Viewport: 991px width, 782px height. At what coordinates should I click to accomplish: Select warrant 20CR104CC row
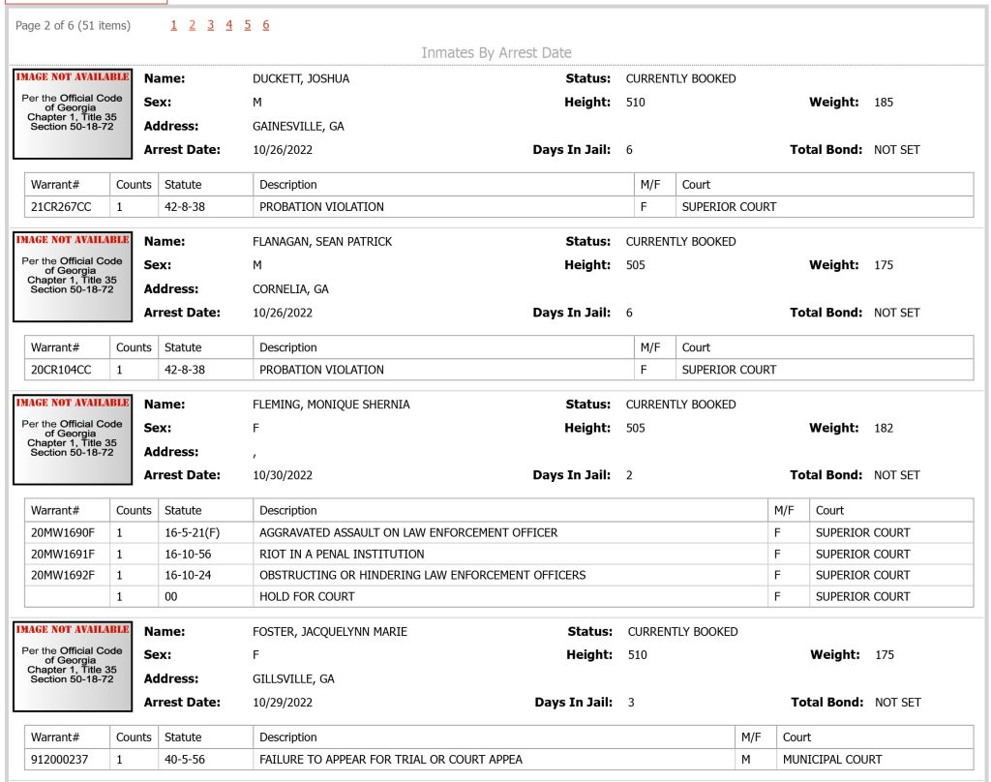coord(499,370)
